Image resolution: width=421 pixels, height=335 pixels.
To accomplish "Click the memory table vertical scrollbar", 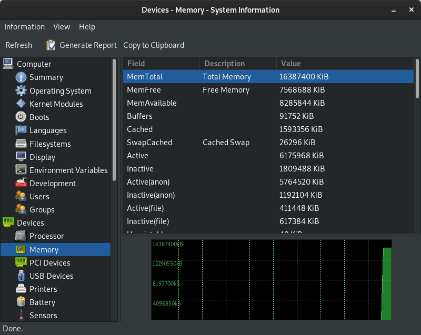I will click(x=417, y=79).
